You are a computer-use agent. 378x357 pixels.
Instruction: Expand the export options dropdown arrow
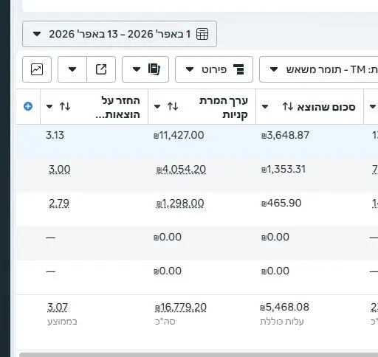[x=72, y=69]
